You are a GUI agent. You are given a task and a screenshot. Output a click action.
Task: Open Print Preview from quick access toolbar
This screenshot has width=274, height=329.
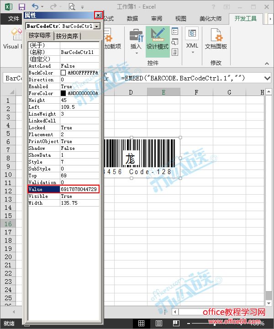[72, 7]
